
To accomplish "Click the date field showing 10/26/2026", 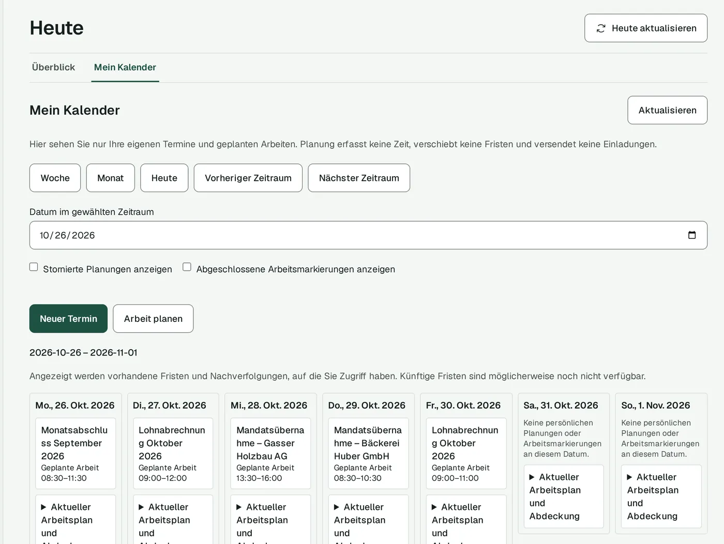I will pos(368,235).
